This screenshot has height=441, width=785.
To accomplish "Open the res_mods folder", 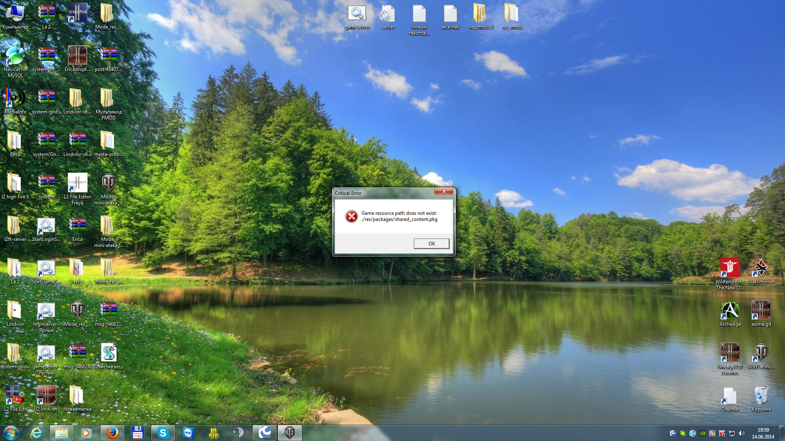I will coord(512,17).
